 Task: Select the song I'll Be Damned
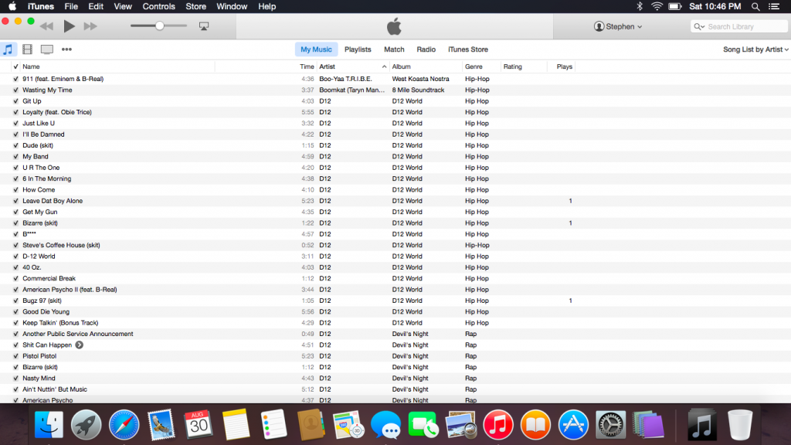(43, 134)
